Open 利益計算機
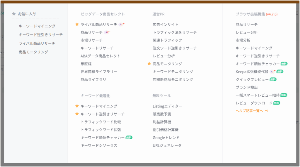This screenshot has width=300, height=167. click(162, 122)
